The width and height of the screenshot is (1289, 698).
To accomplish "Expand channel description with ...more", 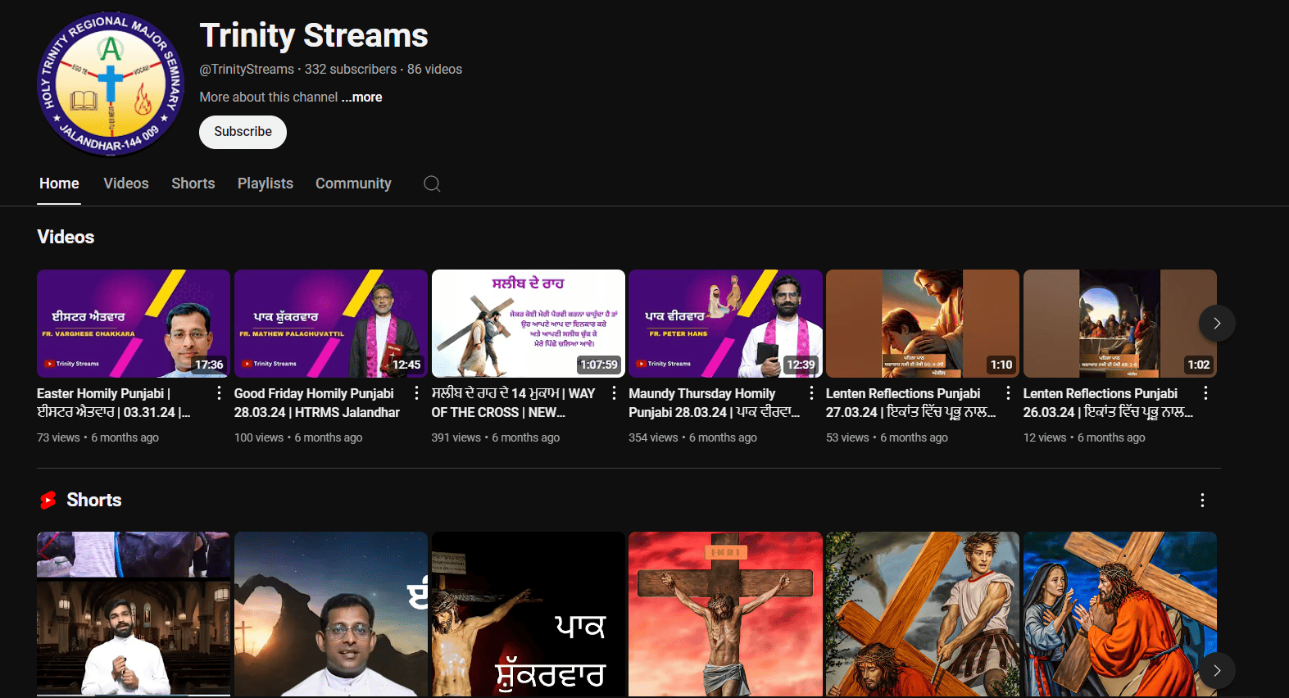I will (x=361, y=97).
